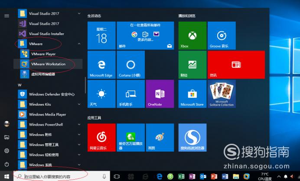Launch VMware Player
Screen dimensions: 300x181
[x=48, y=54]
